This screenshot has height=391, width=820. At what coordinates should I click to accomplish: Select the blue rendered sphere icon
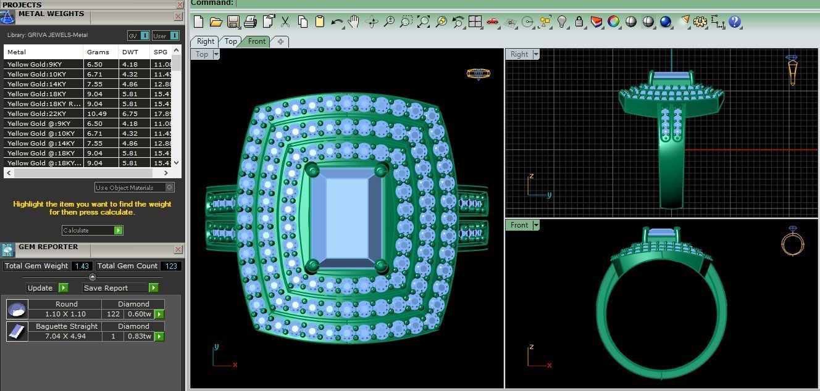666,22
